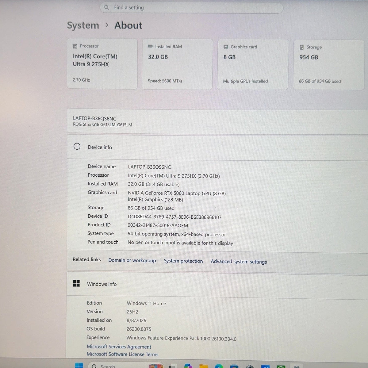Select Windows Feature Experience Pack version text
The image size is (368, 368).
click(x=182, y=339)
